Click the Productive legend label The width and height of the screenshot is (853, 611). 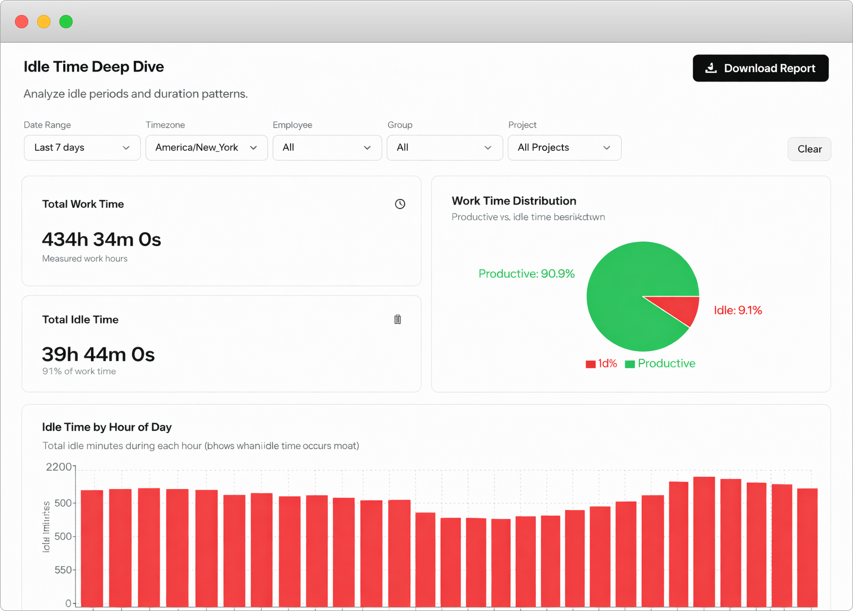click(x=666, y=364)
